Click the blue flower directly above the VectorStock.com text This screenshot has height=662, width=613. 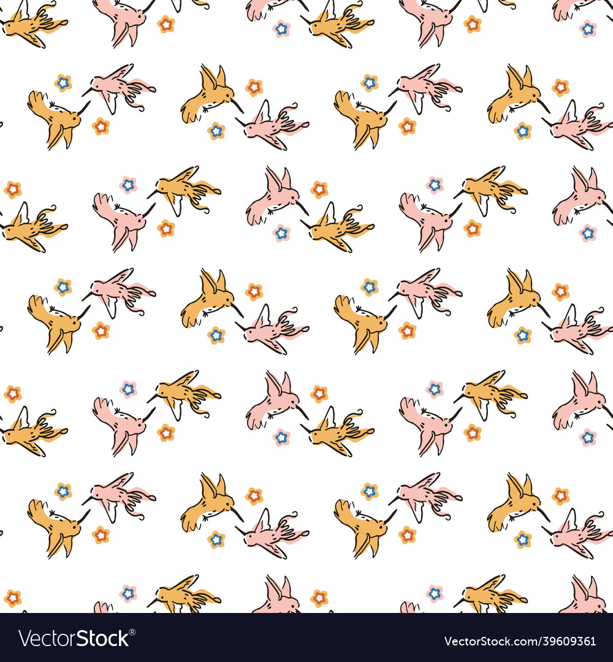tap(435, 593)
